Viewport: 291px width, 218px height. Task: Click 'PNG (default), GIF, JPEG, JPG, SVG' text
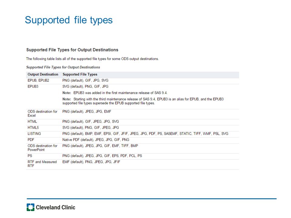(91, 122)
